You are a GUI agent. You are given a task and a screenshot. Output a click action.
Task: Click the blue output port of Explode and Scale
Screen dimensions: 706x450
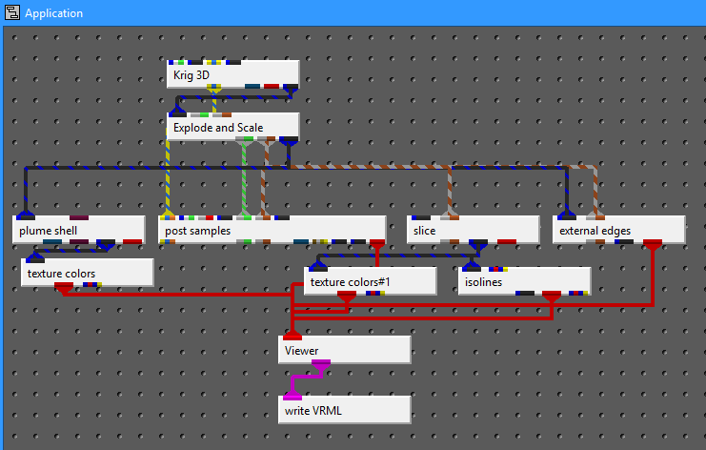click(288, 141)
